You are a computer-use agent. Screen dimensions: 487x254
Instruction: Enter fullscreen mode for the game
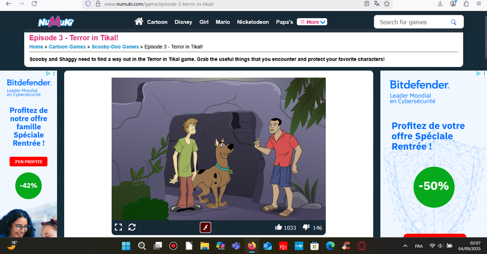[118, 227]
